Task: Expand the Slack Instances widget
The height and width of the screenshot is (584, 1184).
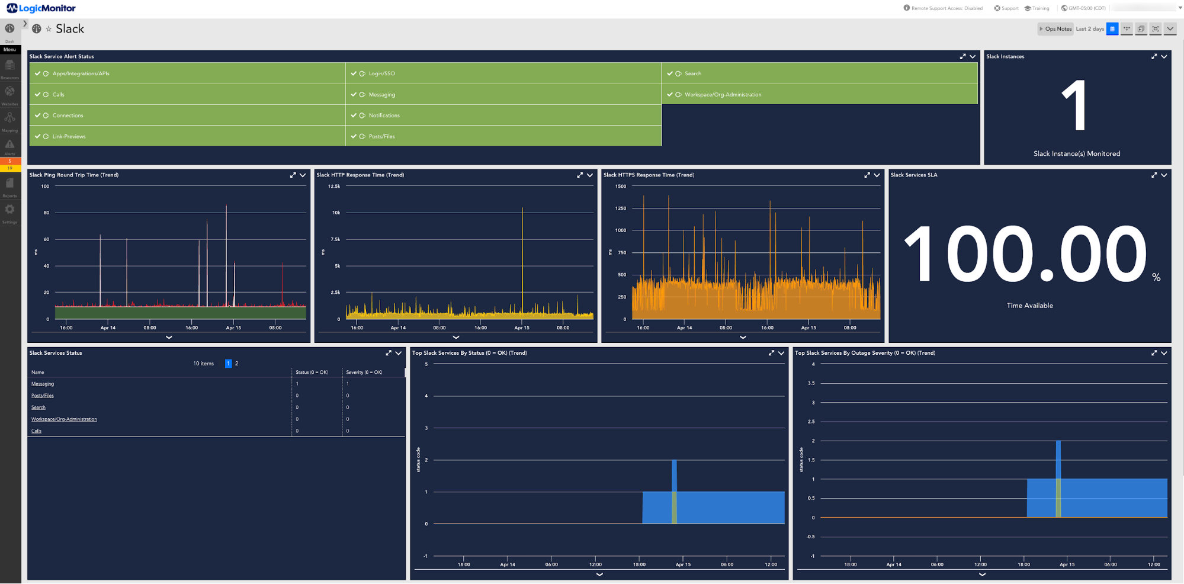Action: click(x=1154, y=57)
